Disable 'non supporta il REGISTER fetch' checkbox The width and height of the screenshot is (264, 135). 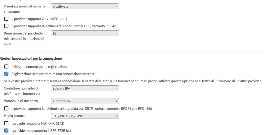(x=6, y=131)
